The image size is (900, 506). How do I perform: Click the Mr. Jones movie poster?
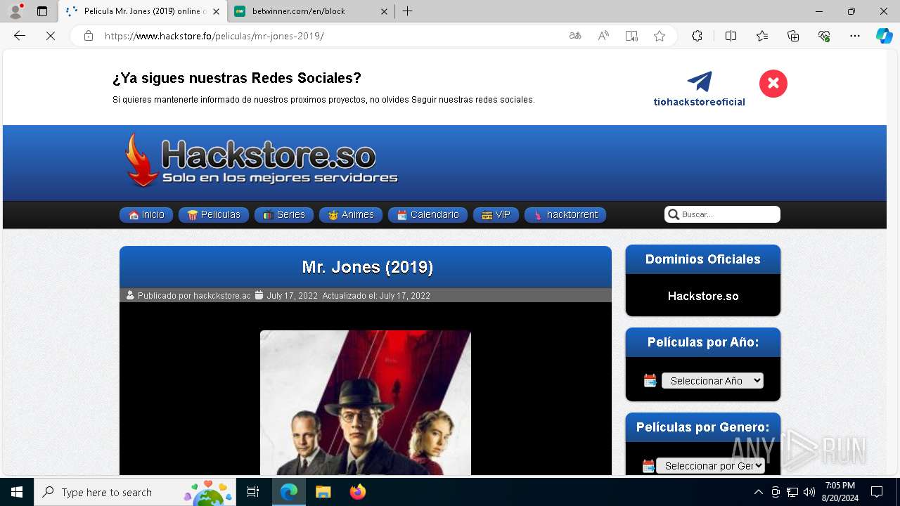366,403
